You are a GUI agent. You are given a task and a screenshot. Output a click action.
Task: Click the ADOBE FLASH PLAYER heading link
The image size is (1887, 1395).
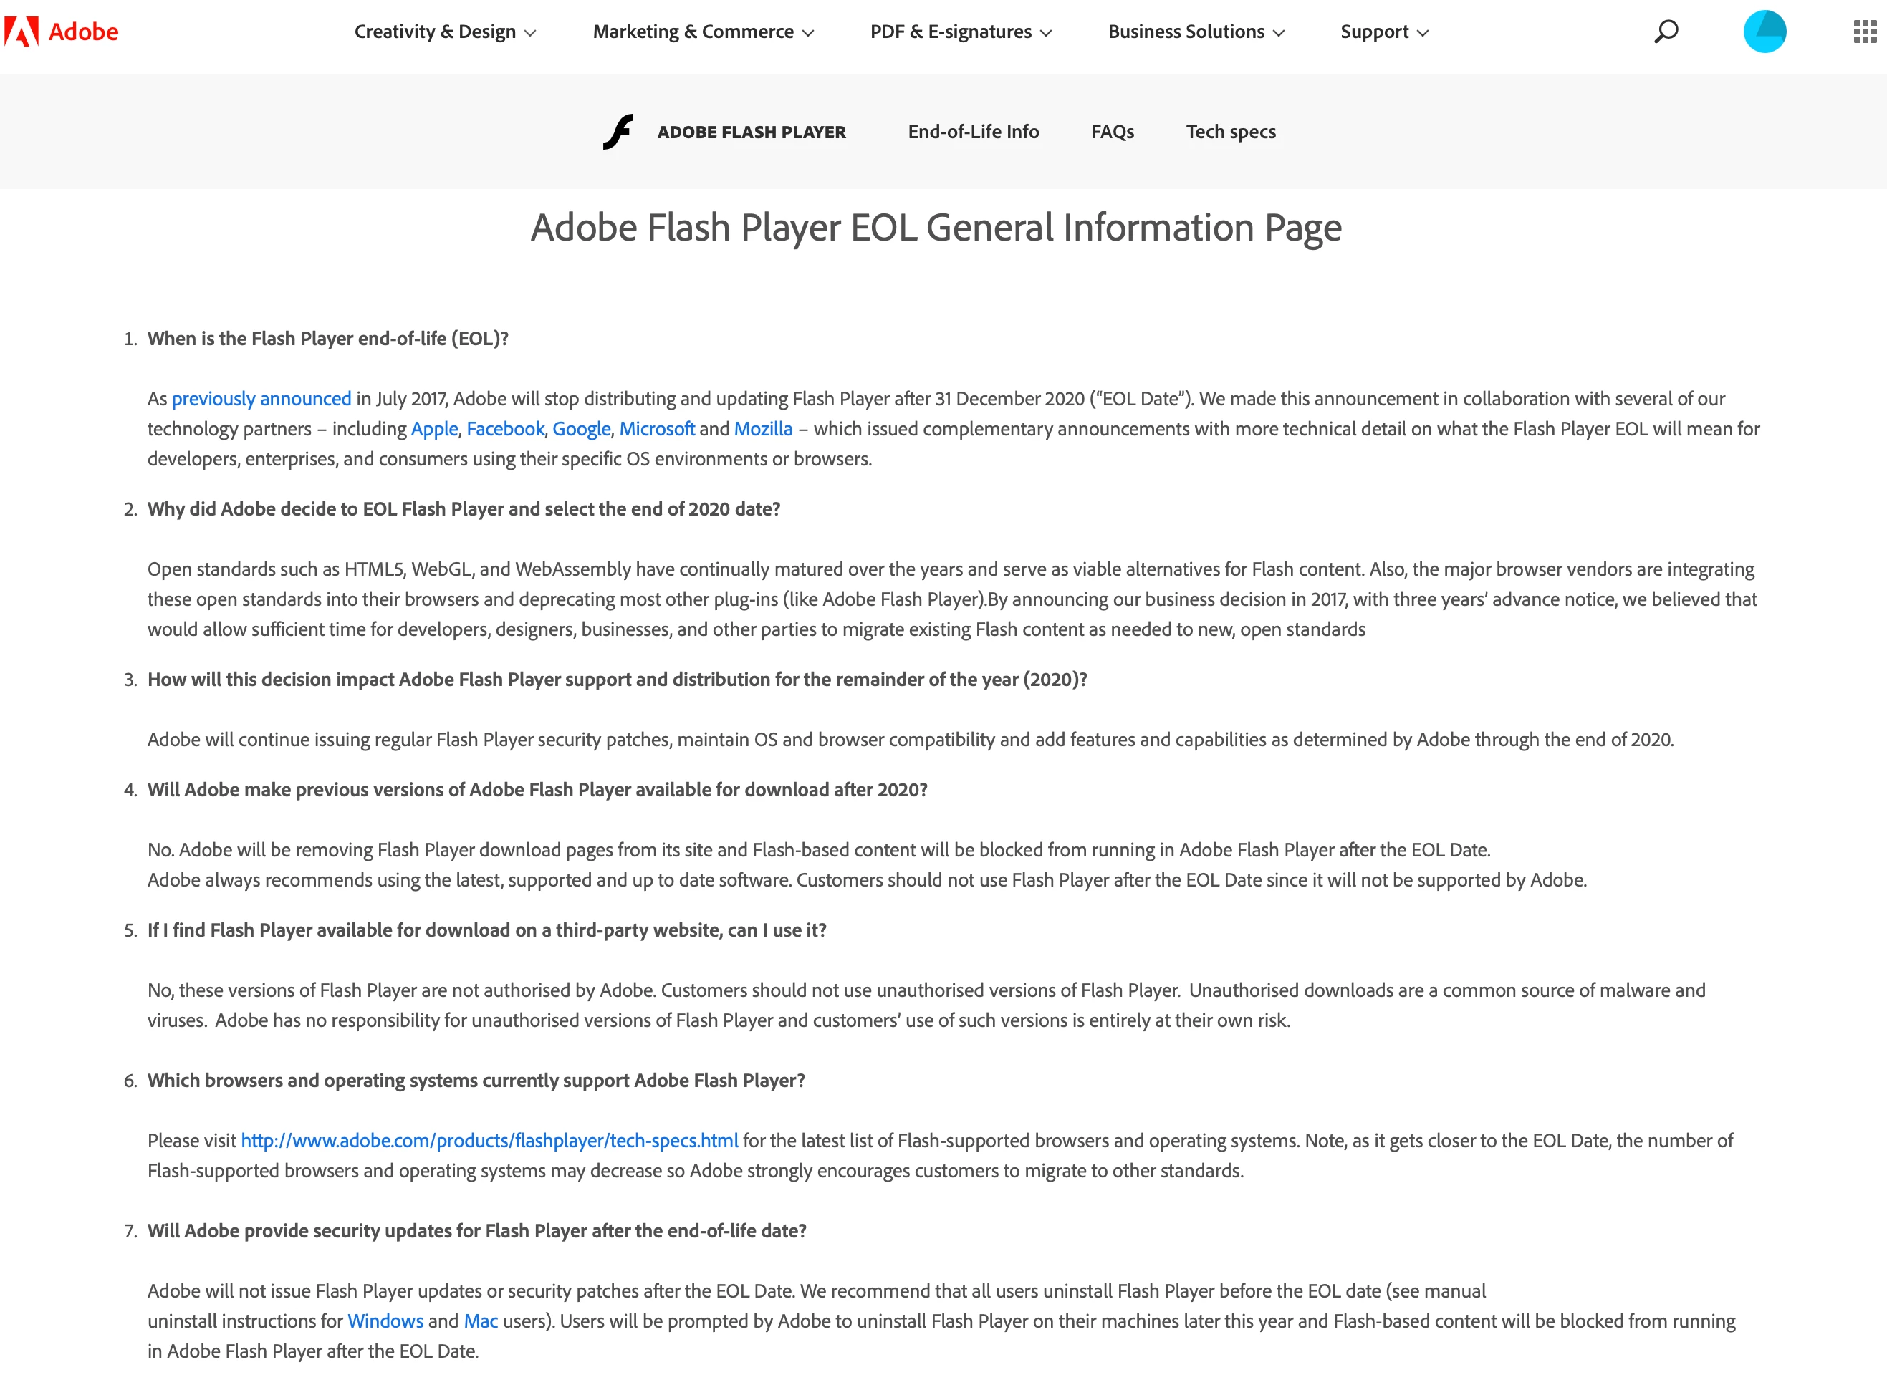pos(751,132)
